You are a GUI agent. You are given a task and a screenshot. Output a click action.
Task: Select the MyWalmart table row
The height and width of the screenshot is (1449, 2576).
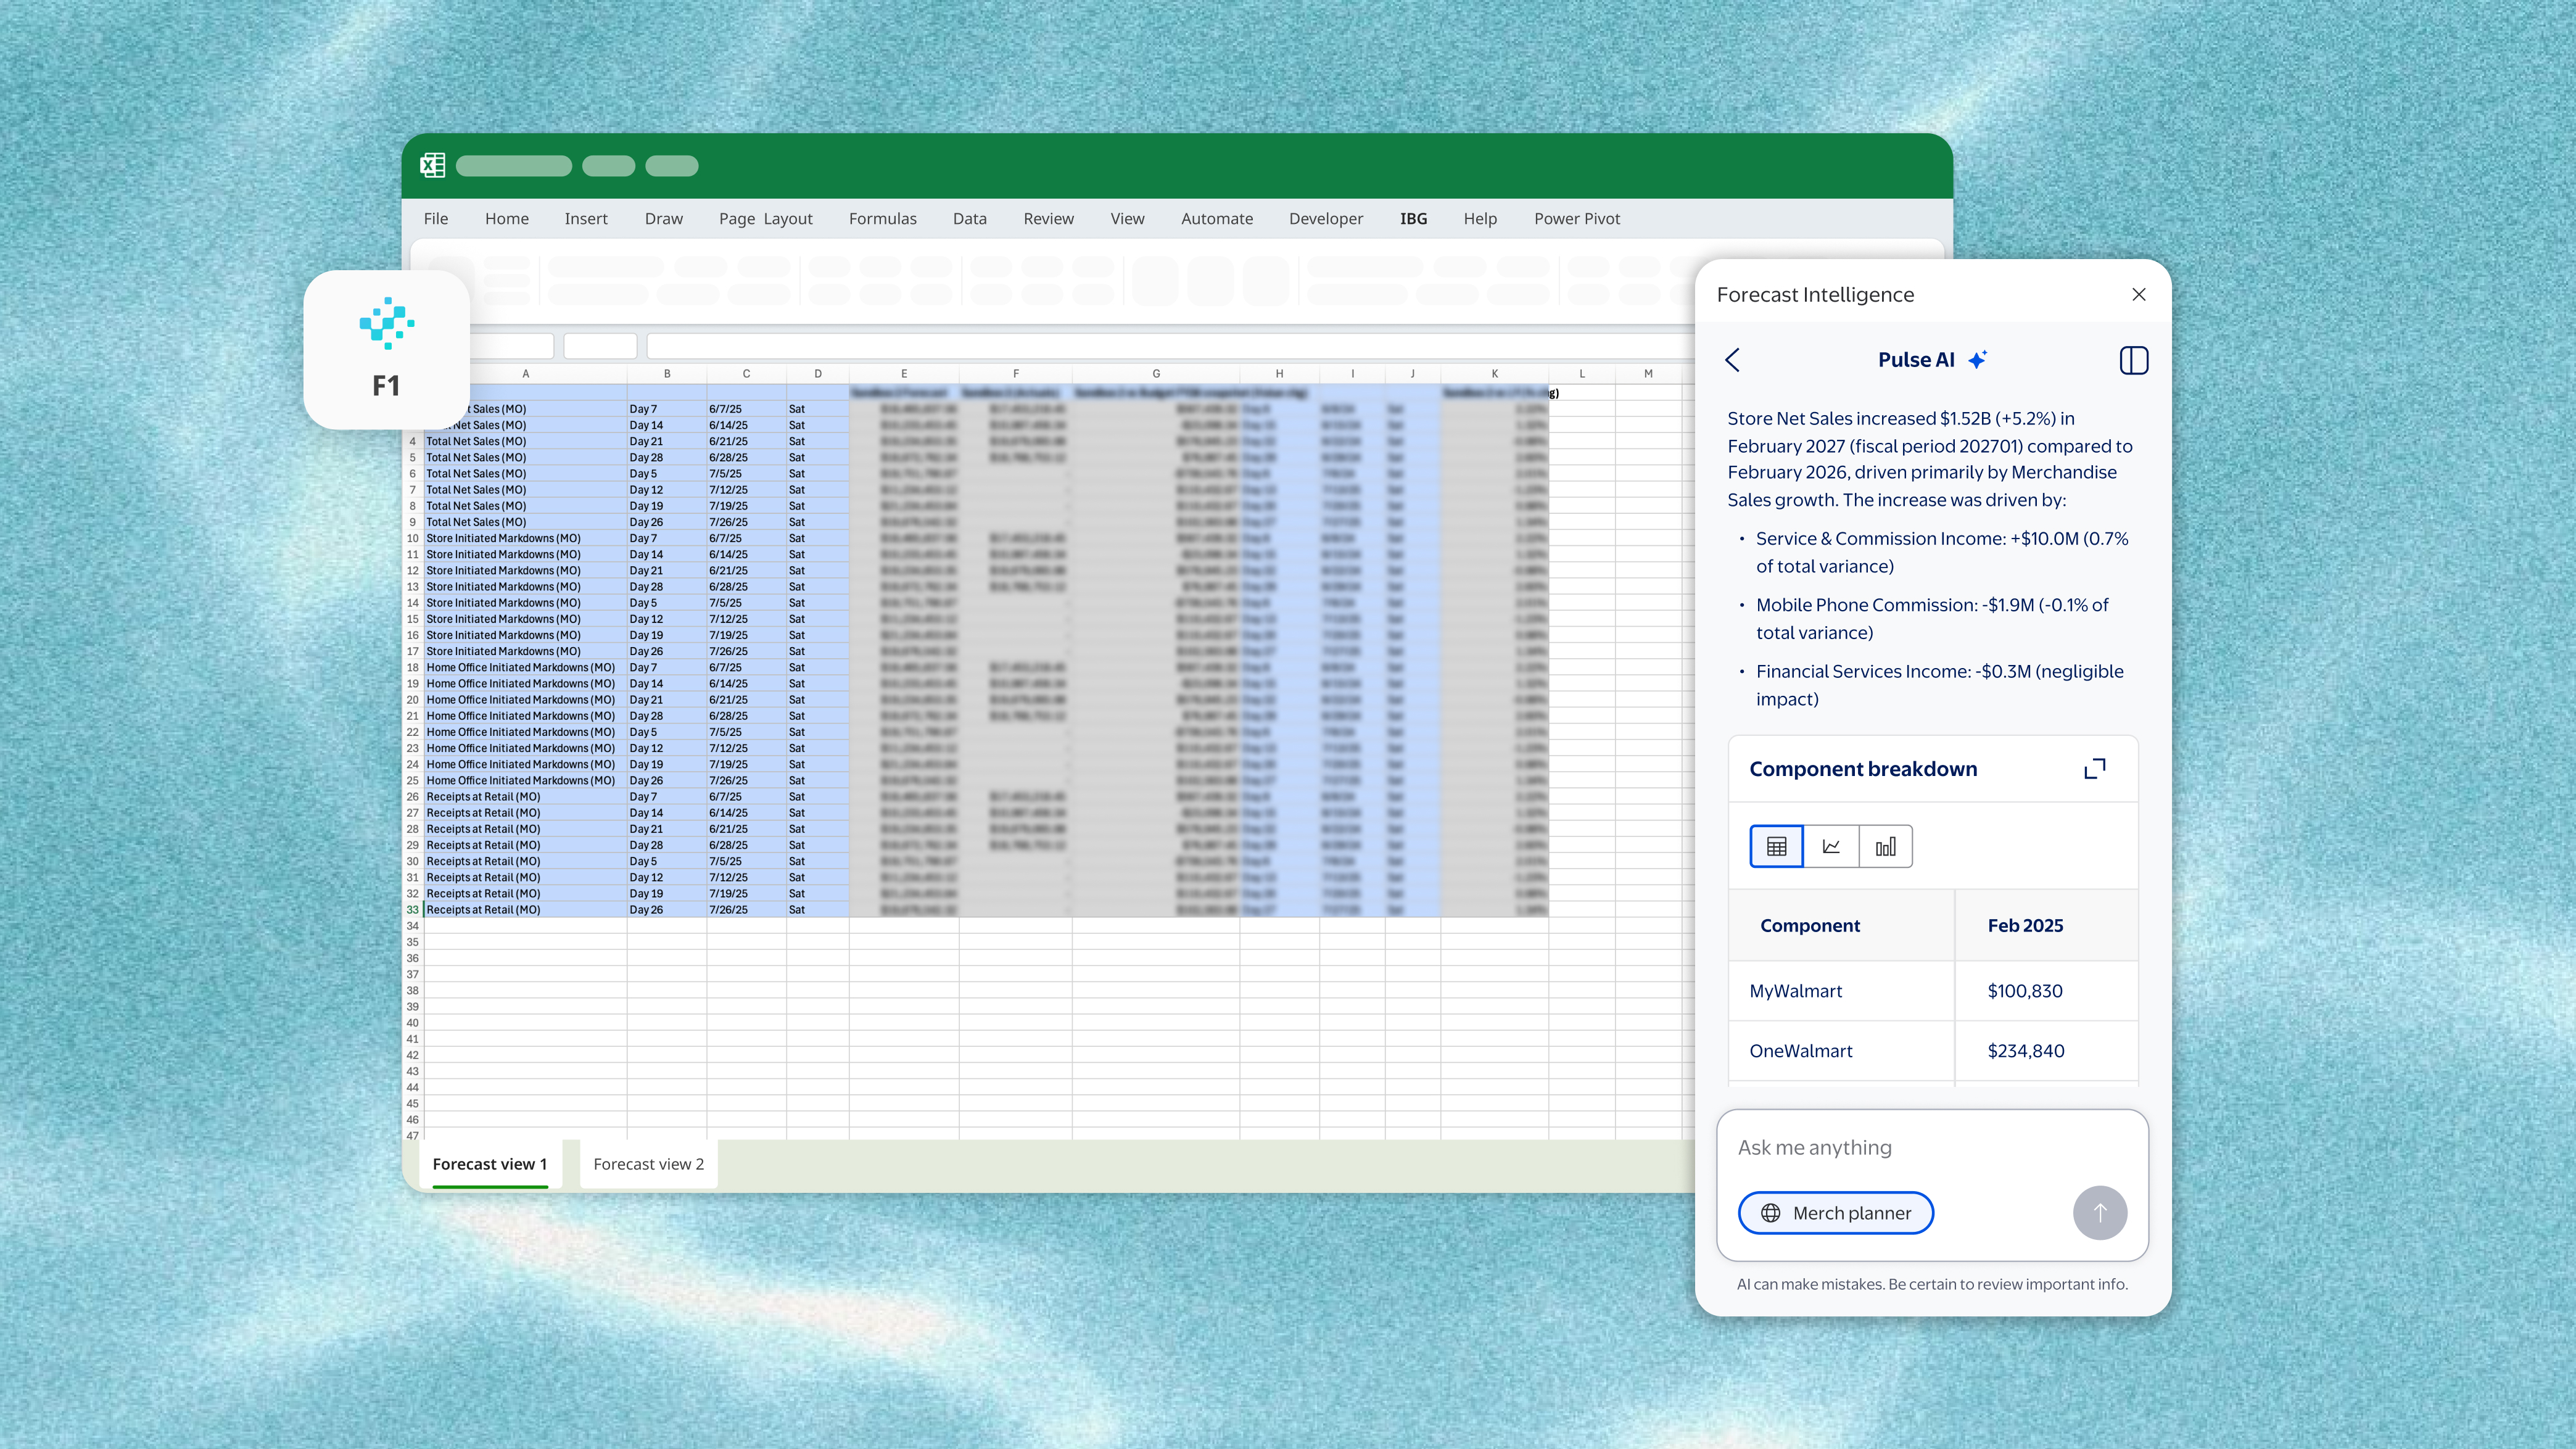point(1933,991)
